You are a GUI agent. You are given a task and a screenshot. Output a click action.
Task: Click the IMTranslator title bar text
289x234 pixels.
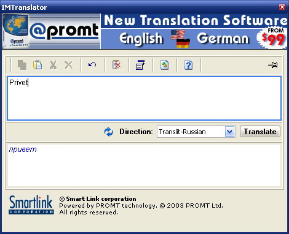(24, 7)
